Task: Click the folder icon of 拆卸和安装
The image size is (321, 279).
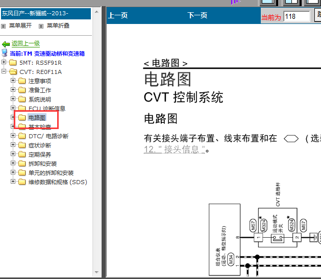Action: 22,163
